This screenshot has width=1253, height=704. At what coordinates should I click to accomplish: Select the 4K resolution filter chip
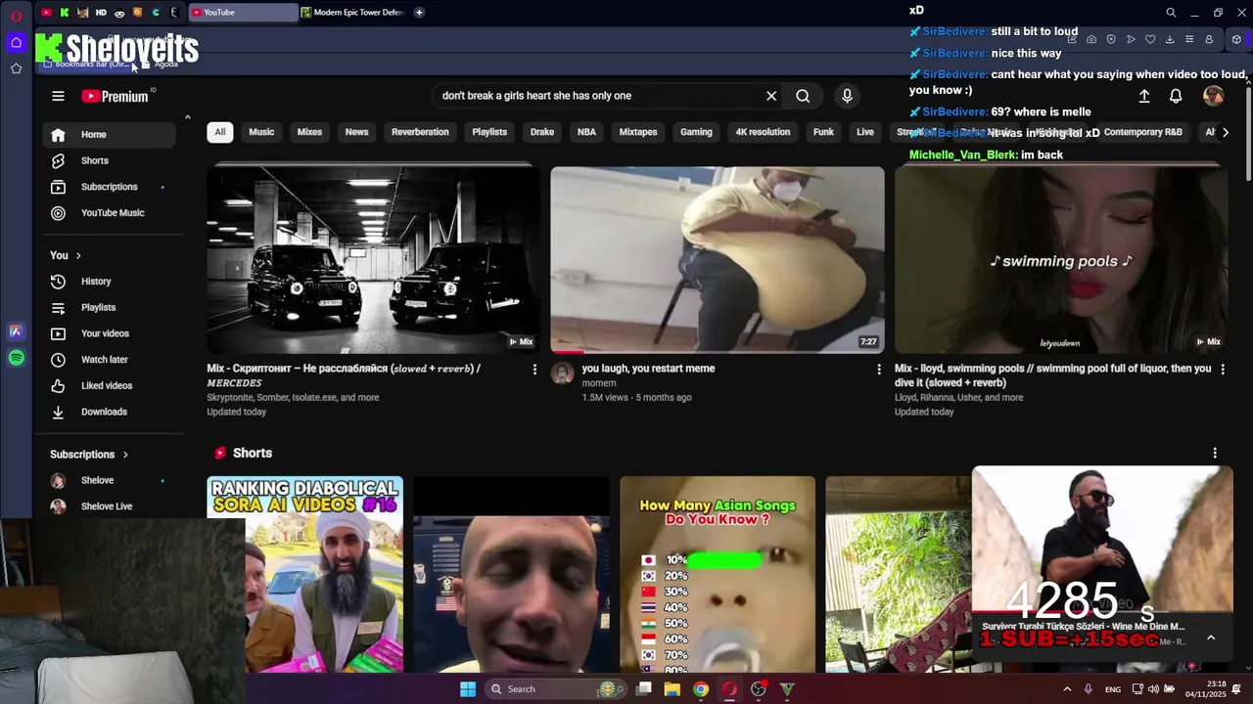point(763,132)
